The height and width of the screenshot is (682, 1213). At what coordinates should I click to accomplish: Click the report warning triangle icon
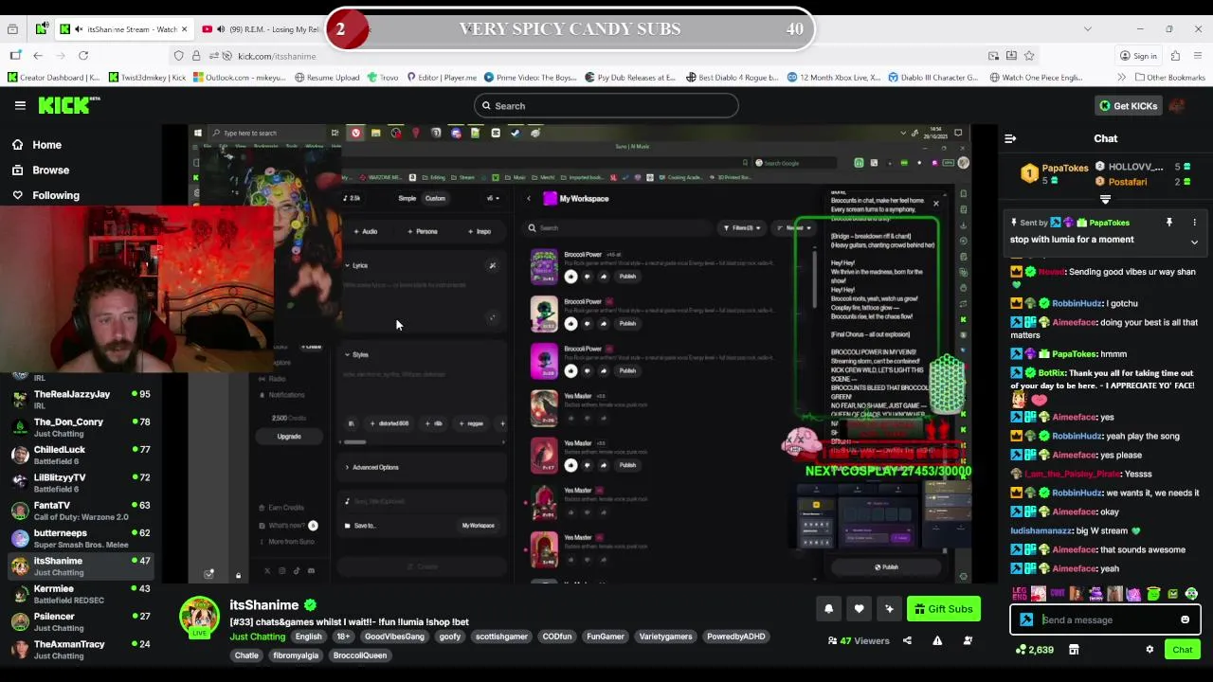tap(937, 640)
